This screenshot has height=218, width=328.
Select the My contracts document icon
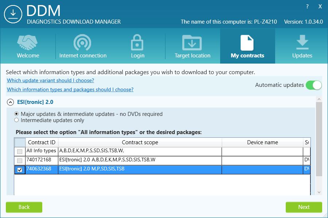pos(247,43)
